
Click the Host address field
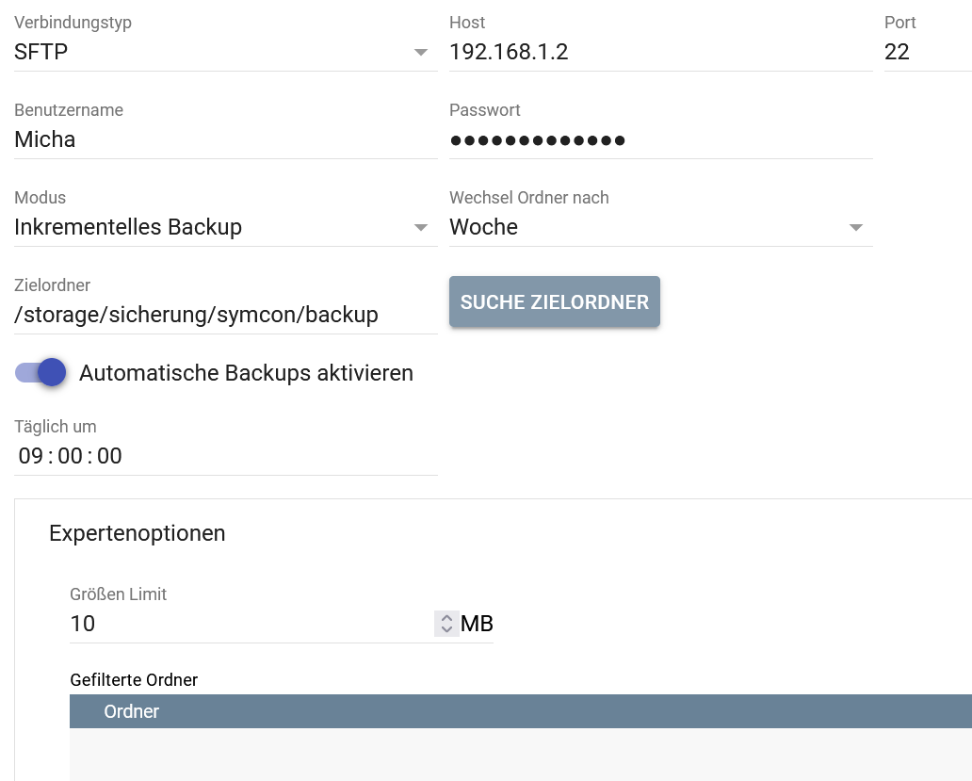point(659,52)
